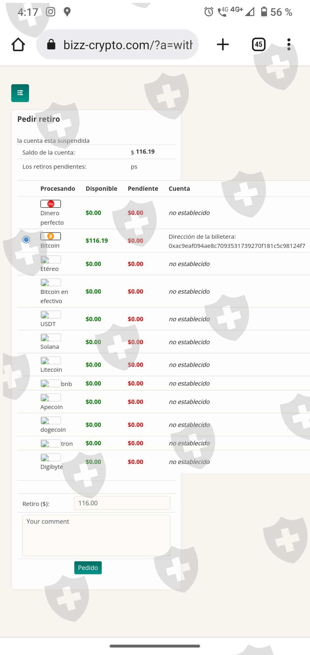Tap 'no establecido' in the Digibyte row
The height and width of the screenshot is (655, 310).
coord(189,462)
